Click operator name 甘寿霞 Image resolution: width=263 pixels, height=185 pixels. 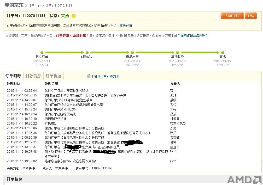point(175,119)
